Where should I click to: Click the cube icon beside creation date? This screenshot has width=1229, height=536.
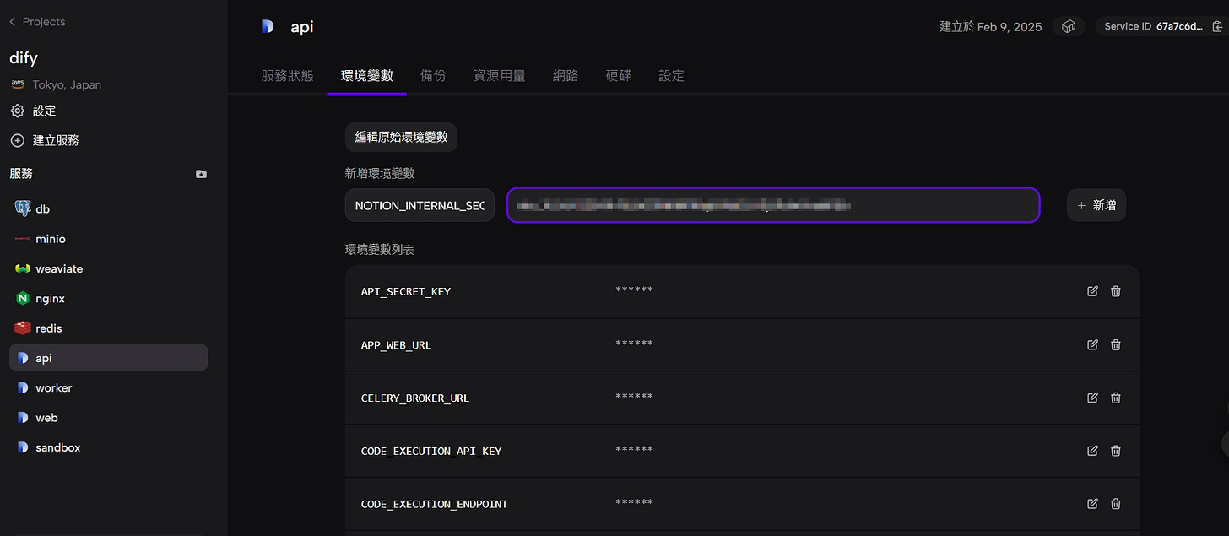1069,26
